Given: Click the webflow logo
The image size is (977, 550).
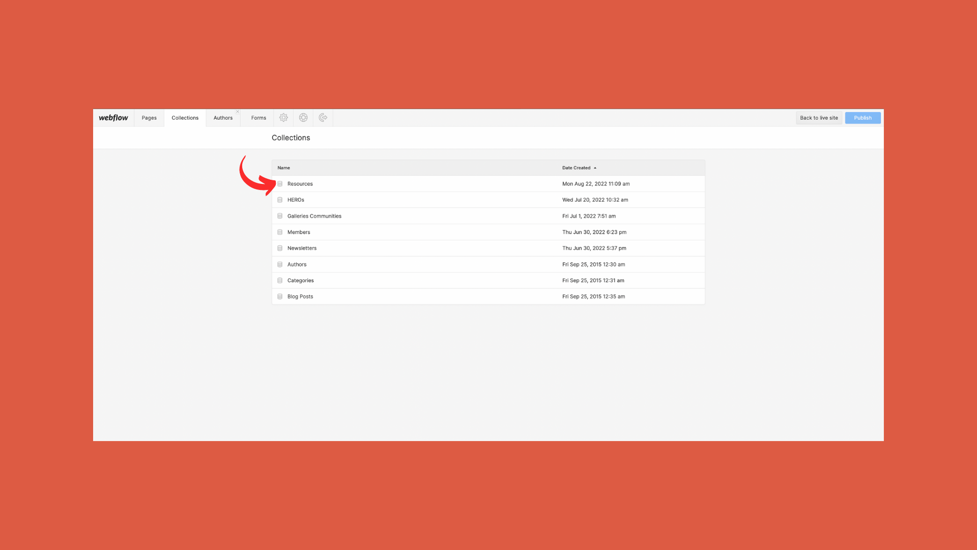Looking at the screenshot, I should pos(113,118).
